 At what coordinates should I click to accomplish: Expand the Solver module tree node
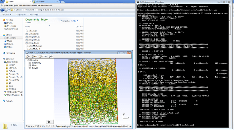pyautogui.click(x=30, y=68)
